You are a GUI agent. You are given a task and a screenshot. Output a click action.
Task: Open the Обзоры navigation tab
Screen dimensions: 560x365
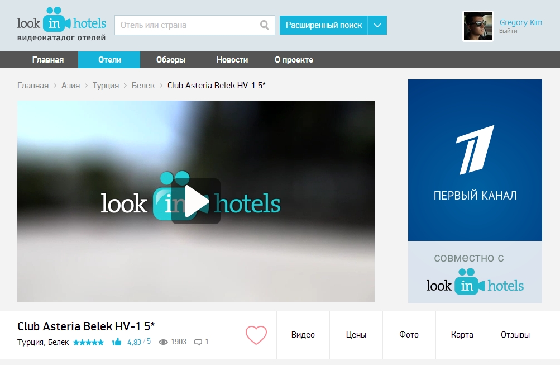click(x=171, y=60)
